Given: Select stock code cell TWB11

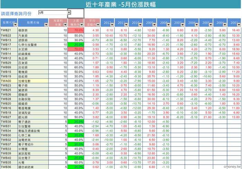Looking at the screenshot, I should [9, 49].
